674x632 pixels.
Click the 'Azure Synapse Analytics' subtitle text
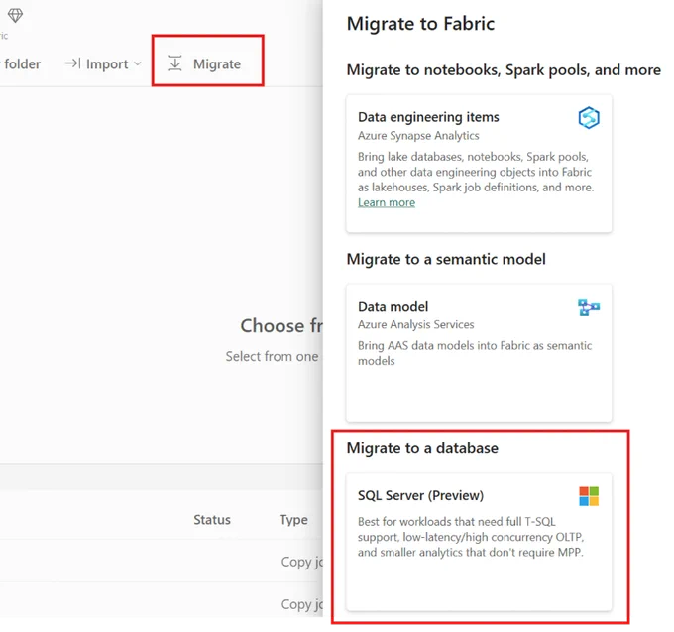click(418, 136)
